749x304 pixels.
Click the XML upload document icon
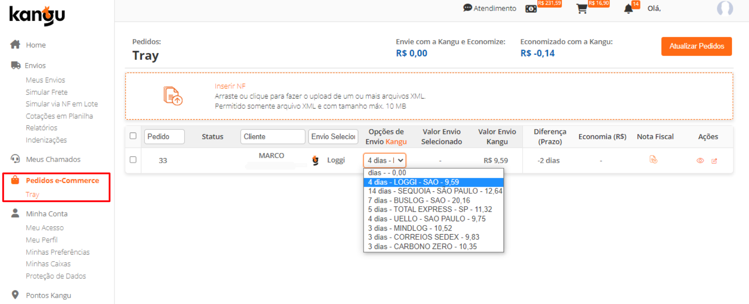point(173,96)
